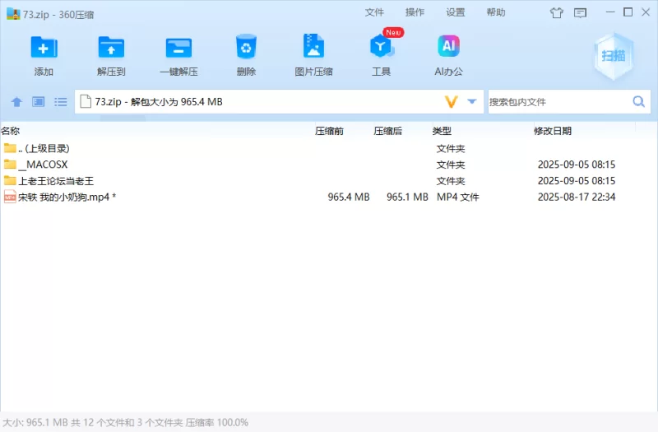The height and width of the screenshot is (432, 658).
Task: Click the 上老王论坛当老王 folder icon
Action: tap(10, 180)
